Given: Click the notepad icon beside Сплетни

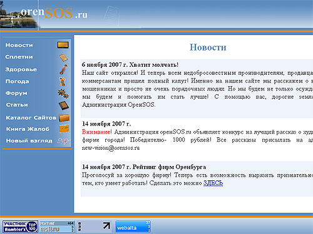Looking at the screenshot, I should [63, 57].
